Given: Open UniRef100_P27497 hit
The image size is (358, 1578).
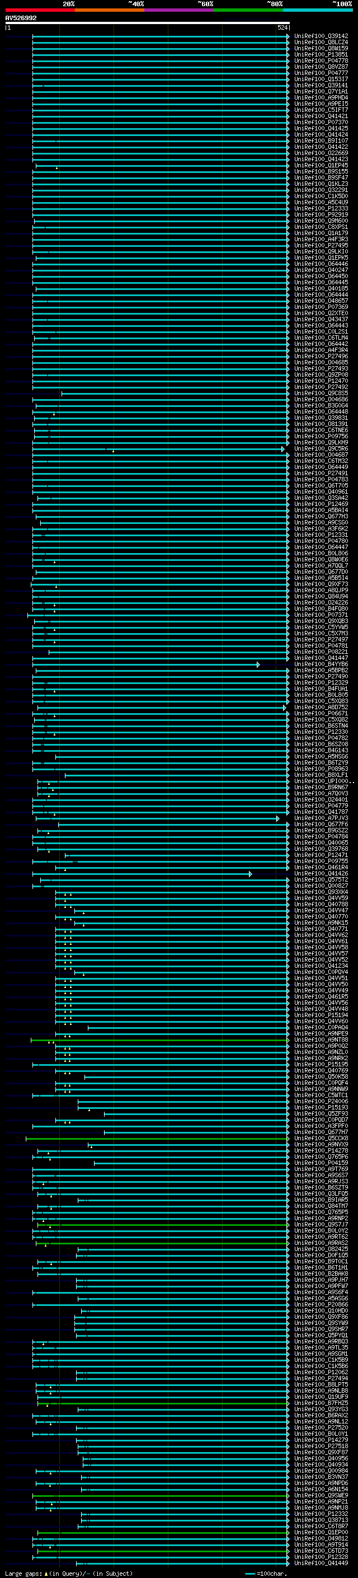Looking at the screenshot, I should pyautogui.click(x=321, y=639).
